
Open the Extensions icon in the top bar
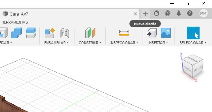pyautogui.click(x=156, y=13)
